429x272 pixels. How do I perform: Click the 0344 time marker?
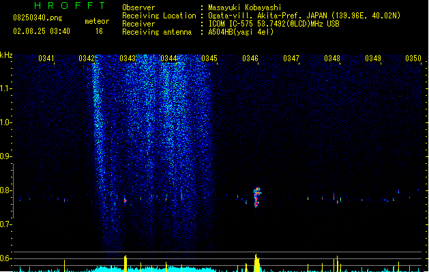pos(168,58)
